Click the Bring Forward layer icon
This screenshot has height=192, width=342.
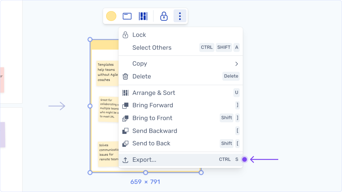pyautogui.click(x=126, y=105)
